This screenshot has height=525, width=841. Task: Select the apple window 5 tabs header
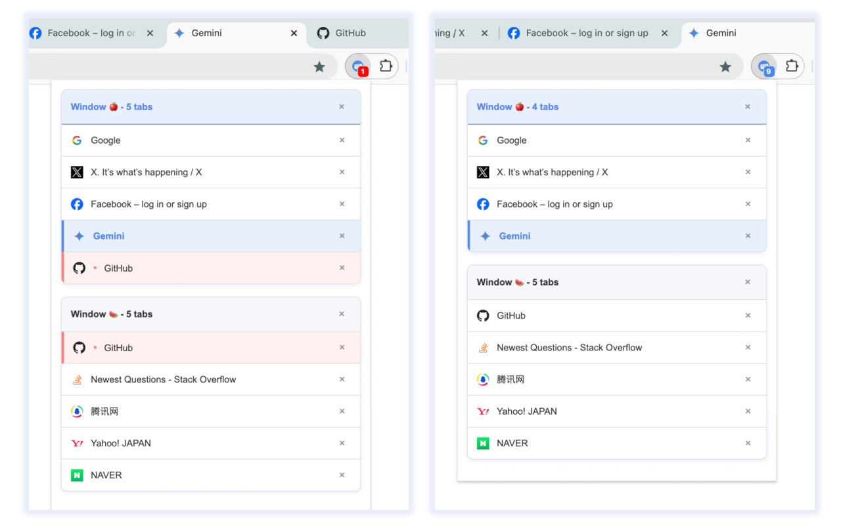click(211, 107)
